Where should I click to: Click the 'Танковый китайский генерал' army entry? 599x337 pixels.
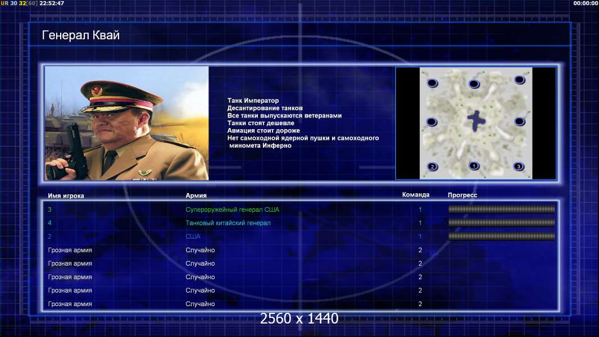tap(228, 223)
